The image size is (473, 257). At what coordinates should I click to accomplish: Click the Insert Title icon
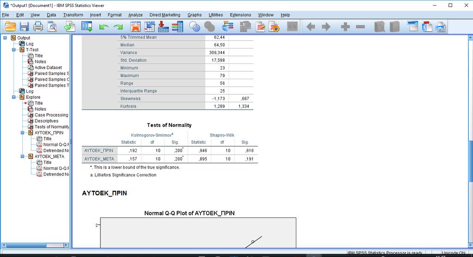pyautogui.click(x=427, y=27)
